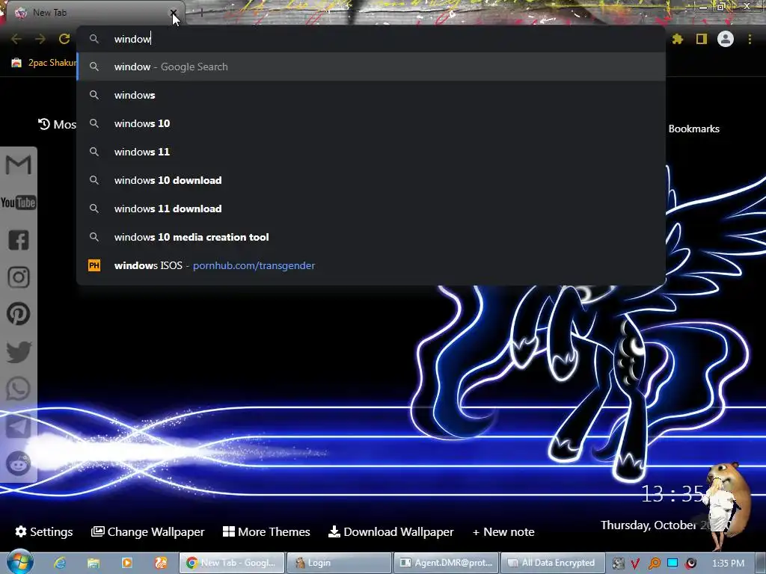Reload the page with the refresh icon
This screenshot has height=574, width=766.
[x=64, y=39]
